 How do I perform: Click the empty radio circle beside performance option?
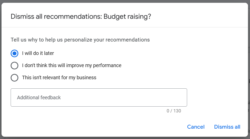(x=14, y=66)
